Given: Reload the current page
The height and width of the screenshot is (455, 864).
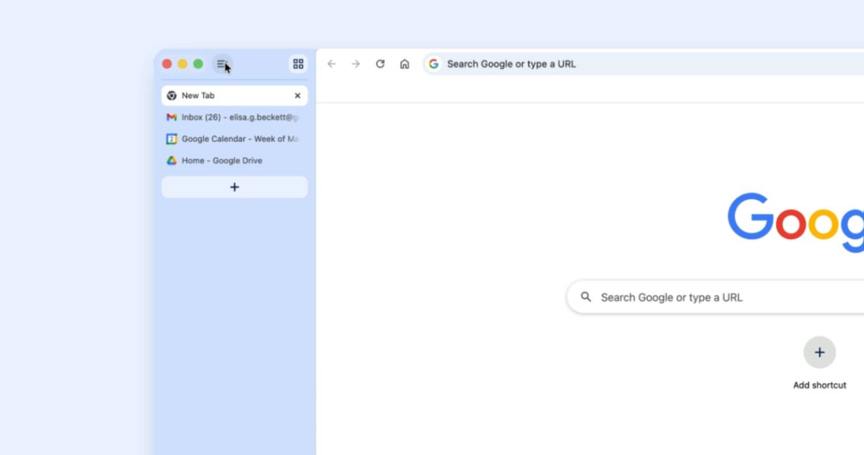Looking at the screenshot, I should point(380,64).
